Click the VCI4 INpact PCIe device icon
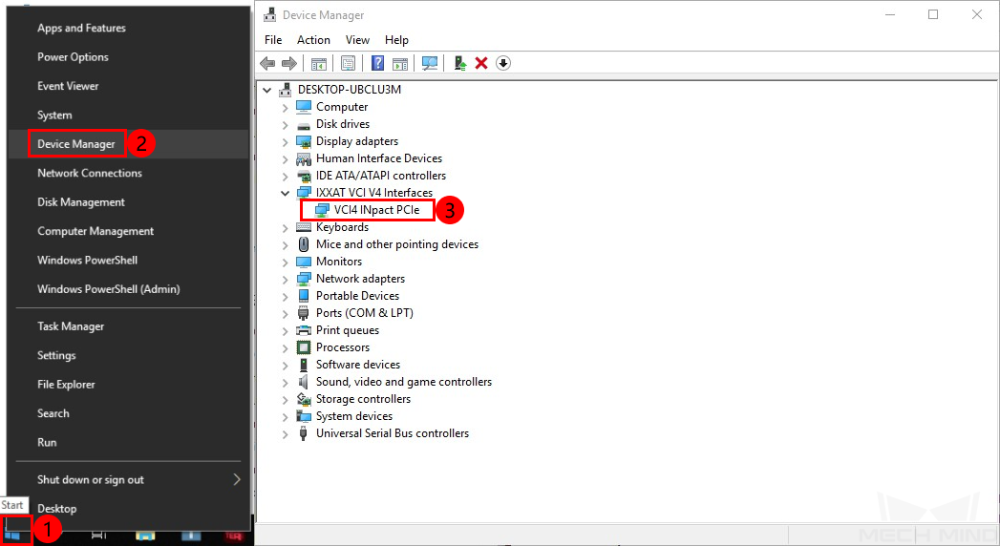 (x=322, y=210)
